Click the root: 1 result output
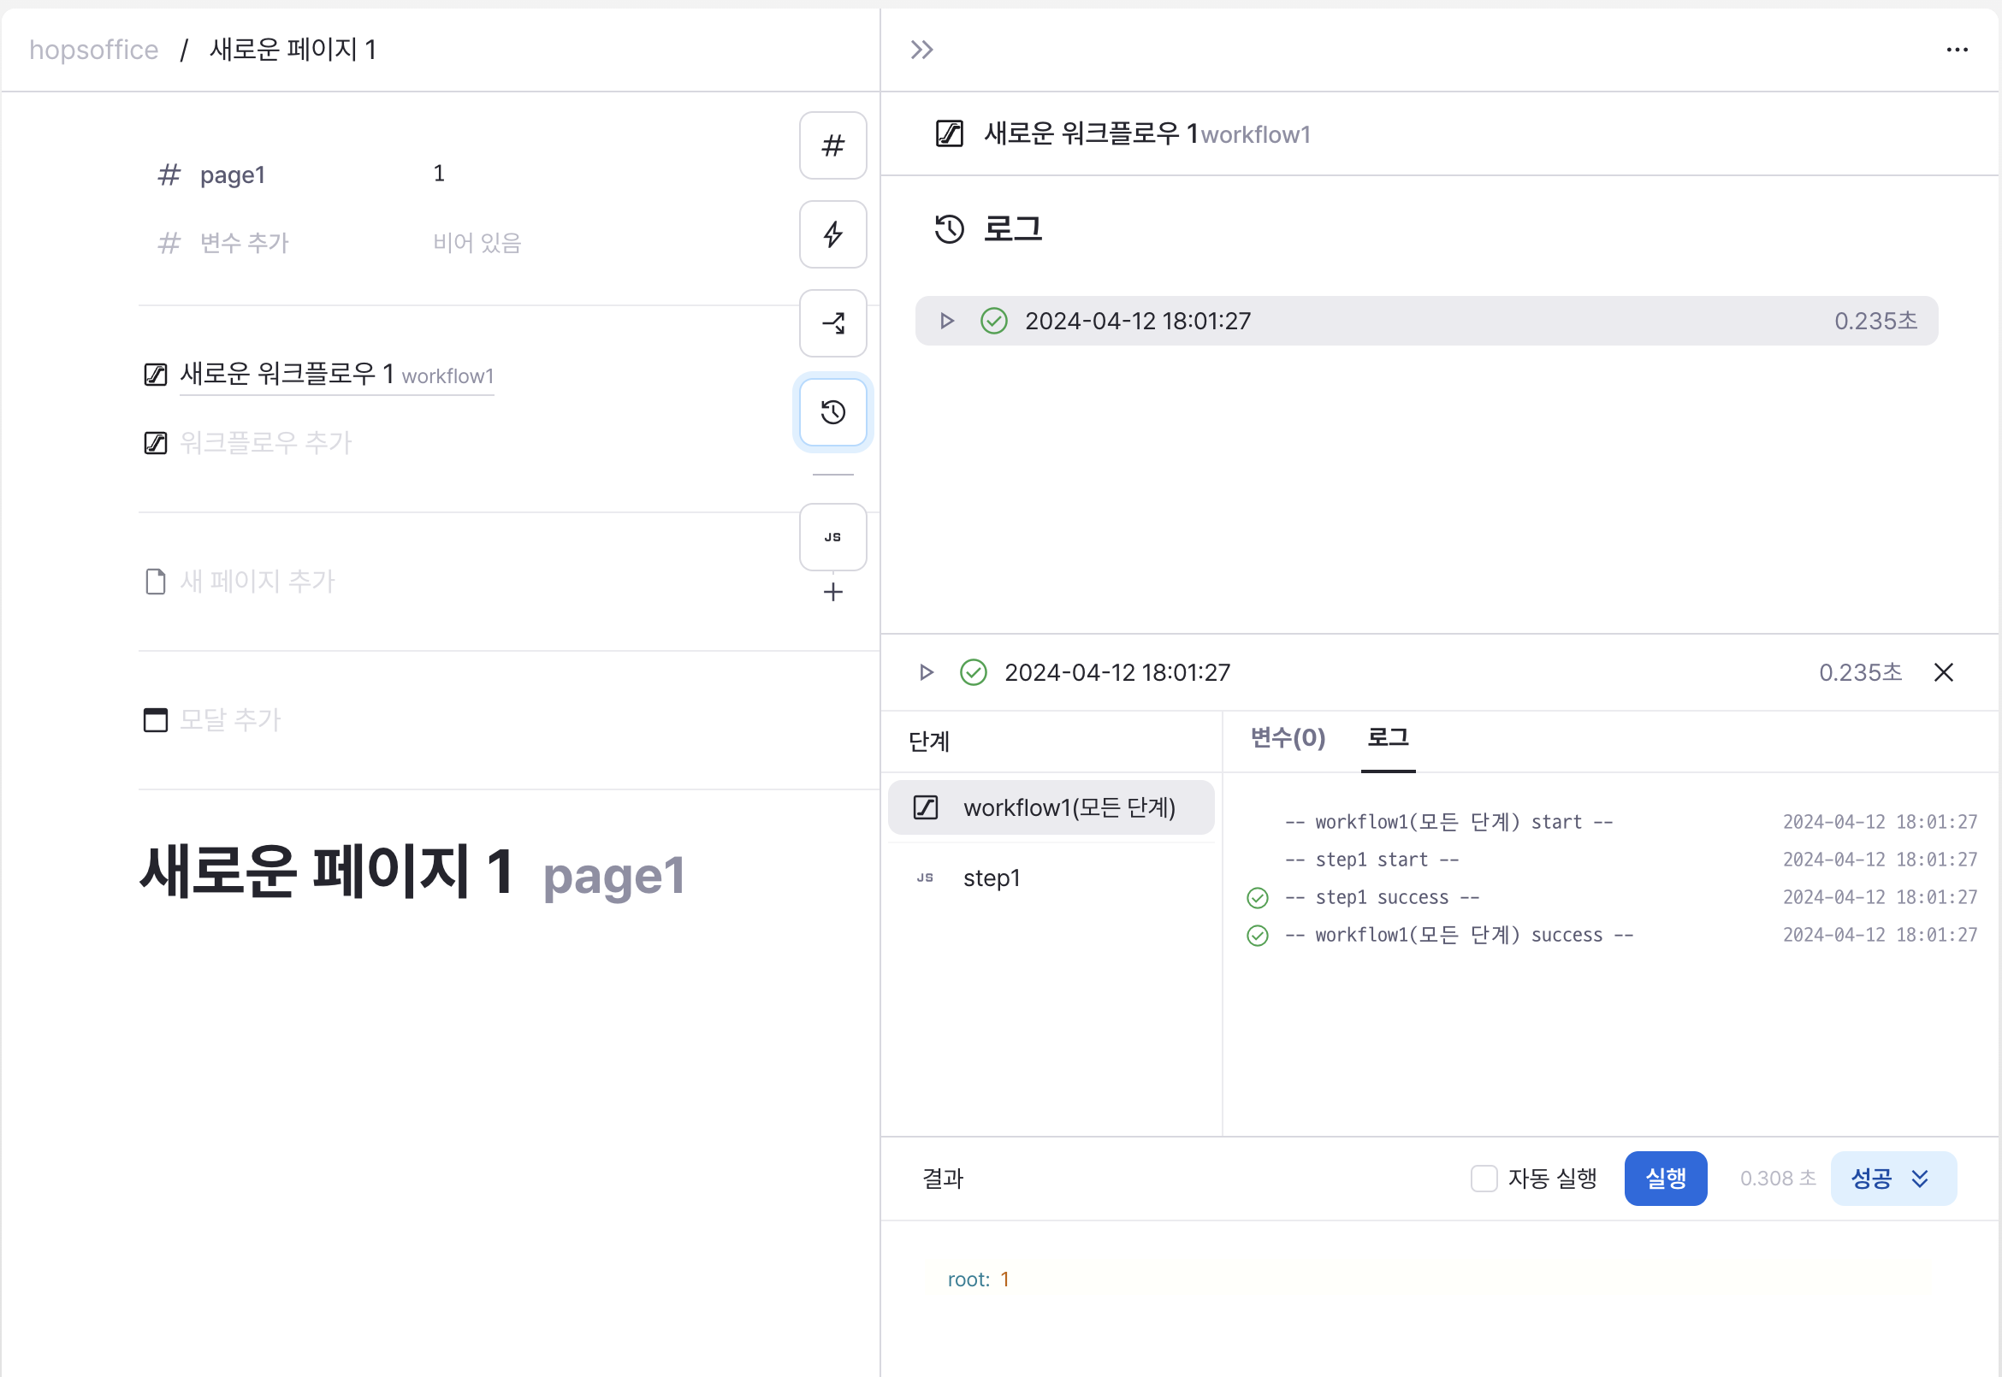Image resolution: width=2002 pixels, height=1377 pixels. (x=979, y=1279)
